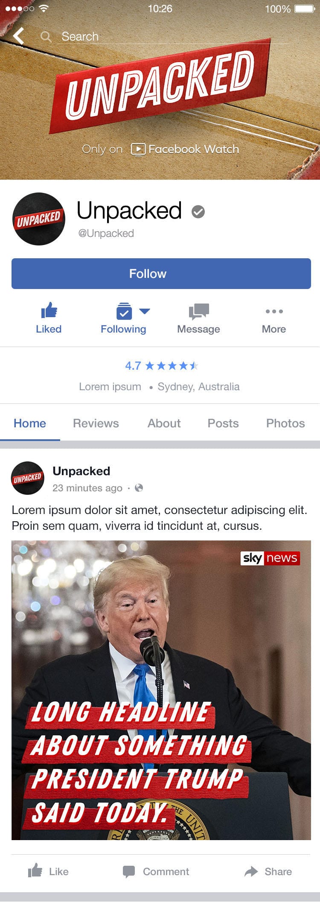The height and width of the screenshot is (908, 320).
Task: Toggle the Following checkmark icon
Action: coord(124,311)
